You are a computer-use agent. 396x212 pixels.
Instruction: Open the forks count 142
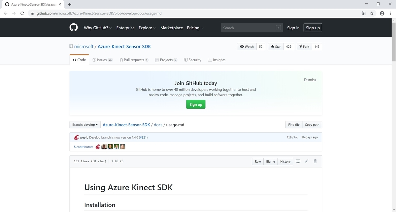[x=317, y=47]
